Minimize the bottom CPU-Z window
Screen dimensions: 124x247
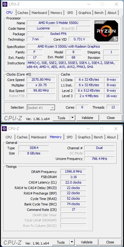tap(88, 129)
